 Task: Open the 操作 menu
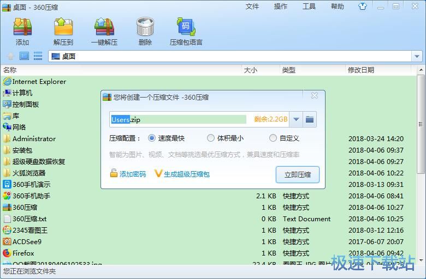pos(281,6)
